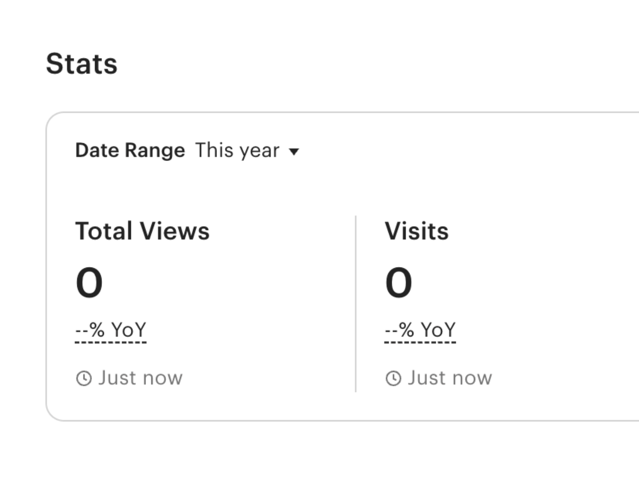Image resolution: width=639 pixels, height=479 pixels.
Task: Click the percent sign in Visits YoY
Action: [406, 330]
